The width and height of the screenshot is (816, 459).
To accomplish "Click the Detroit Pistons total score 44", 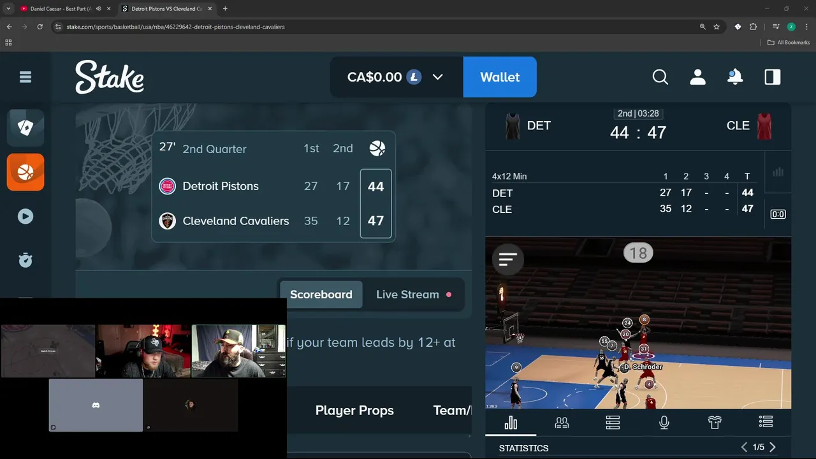I will 375,186.
